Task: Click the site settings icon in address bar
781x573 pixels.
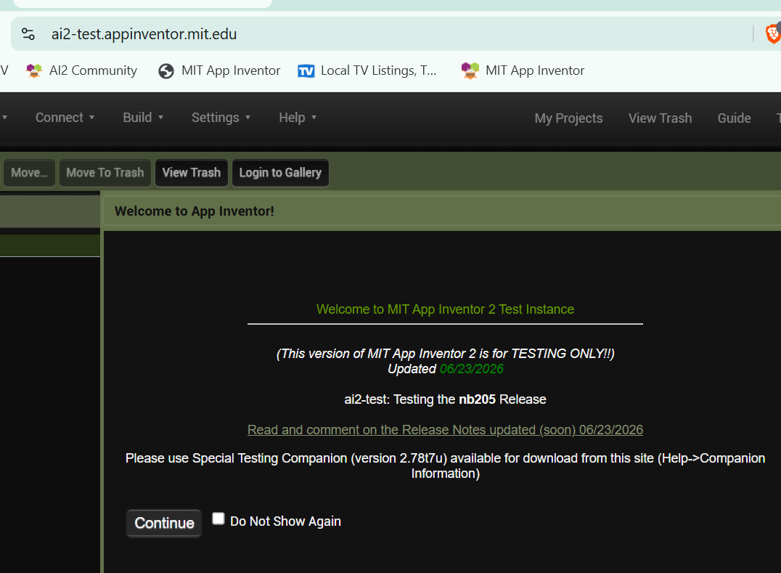Action: coord(28,34)
